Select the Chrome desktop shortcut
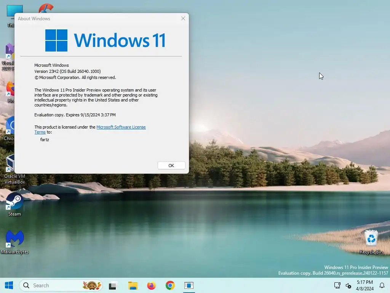The height and width of the screenshot is (293, 390). [x=9, y=129]
